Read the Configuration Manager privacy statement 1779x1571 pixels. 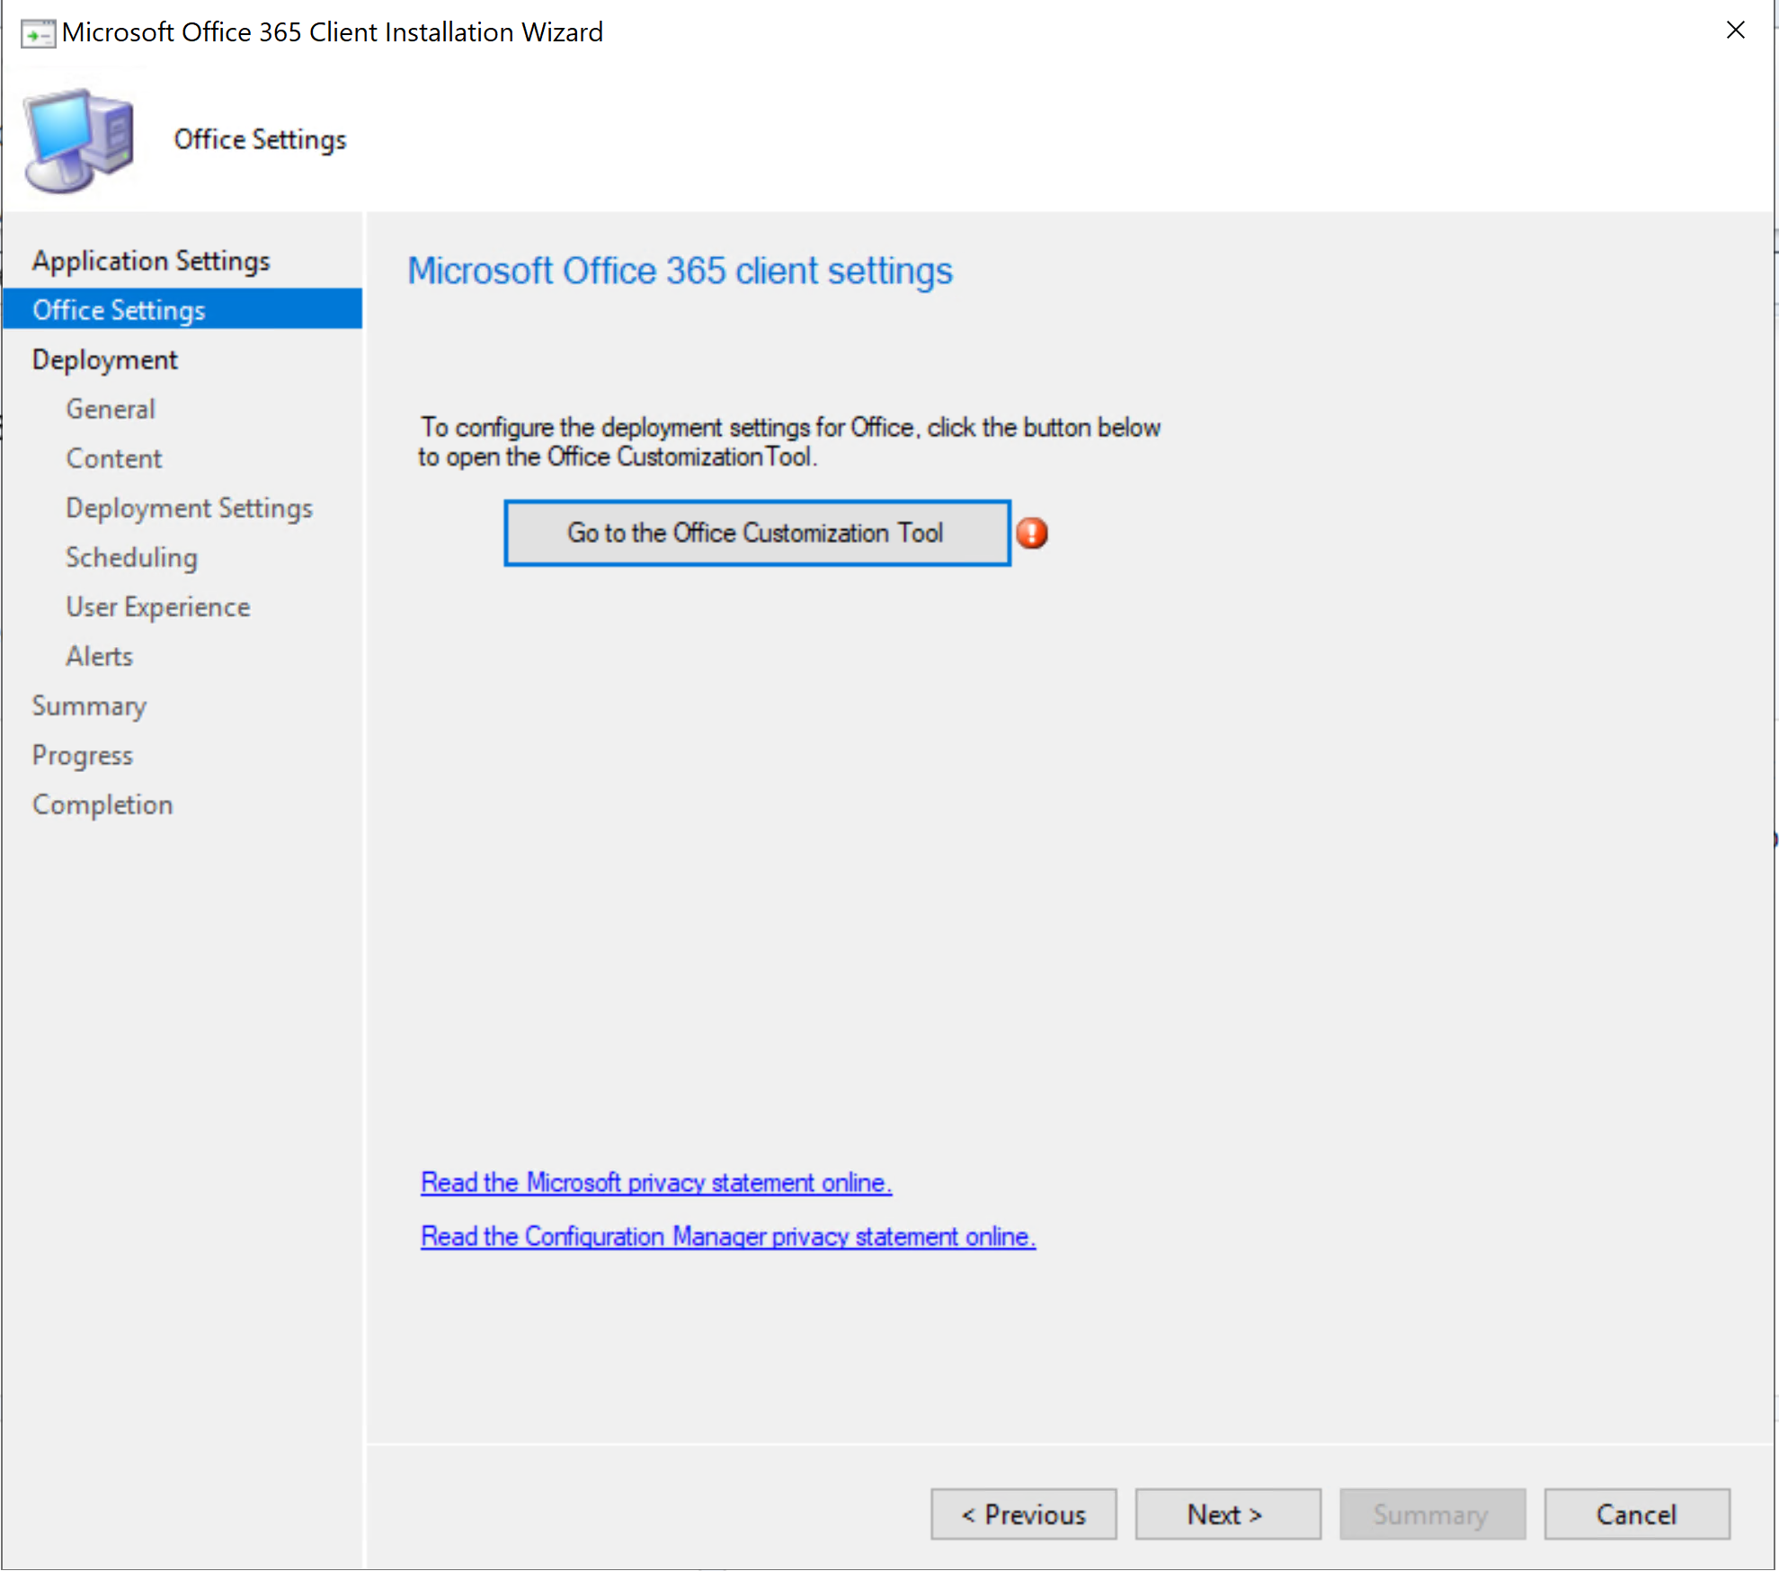727,1236
